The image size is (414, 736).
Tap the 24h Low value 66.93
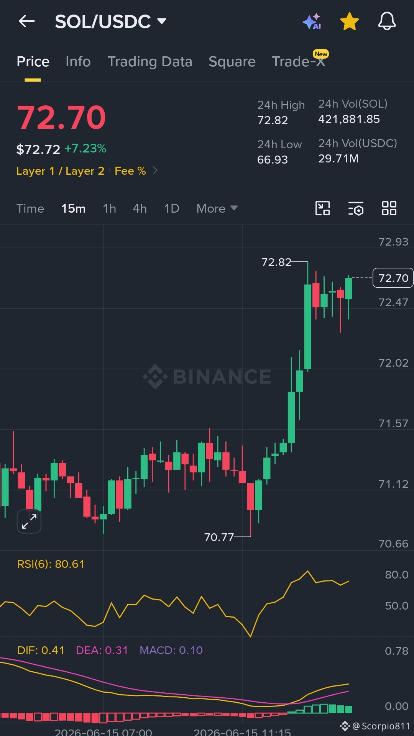click(273, 159)
